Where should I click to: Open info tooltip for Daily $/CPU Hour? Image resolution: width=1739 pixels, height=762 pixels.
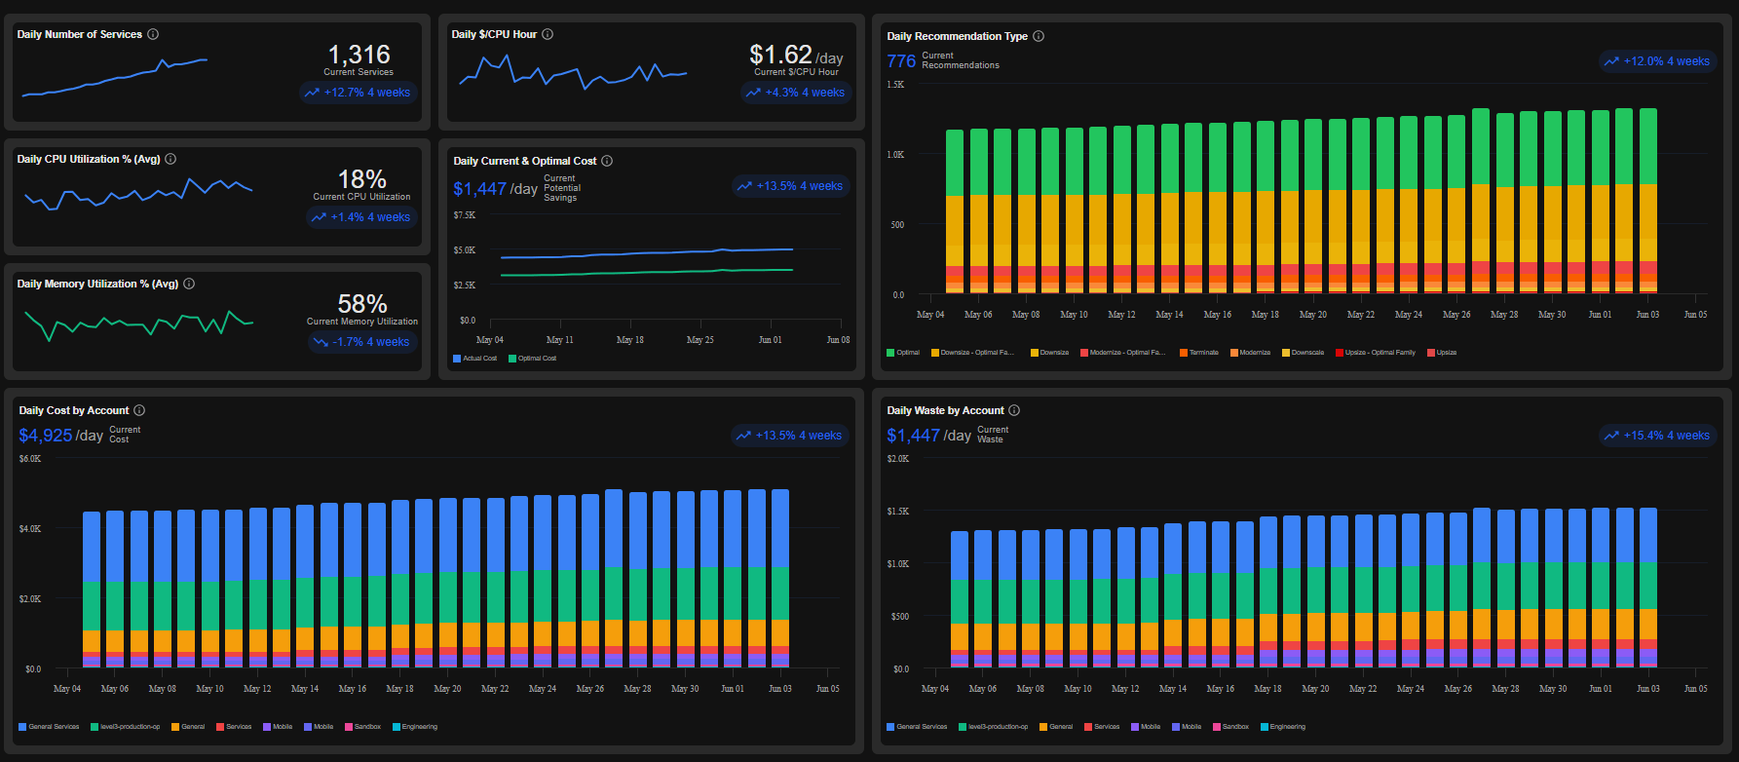coord(548,34)
